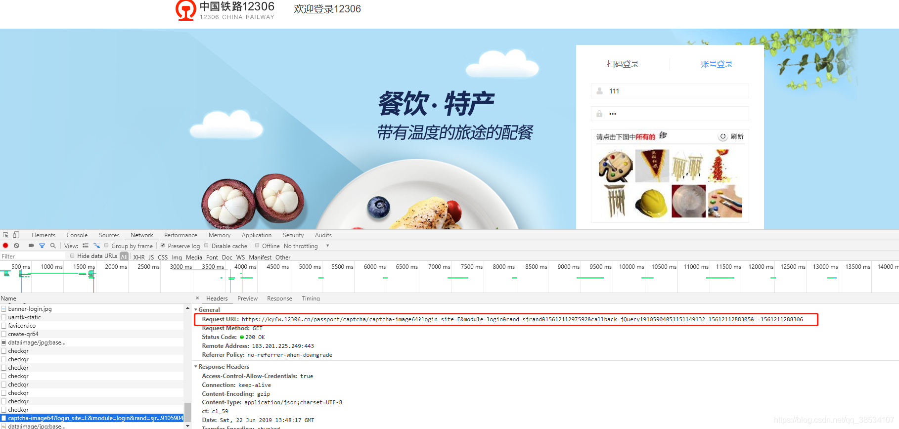899x429 pixels.
Task: Click the capture screenshots camera icon
Action: [31, 246]
